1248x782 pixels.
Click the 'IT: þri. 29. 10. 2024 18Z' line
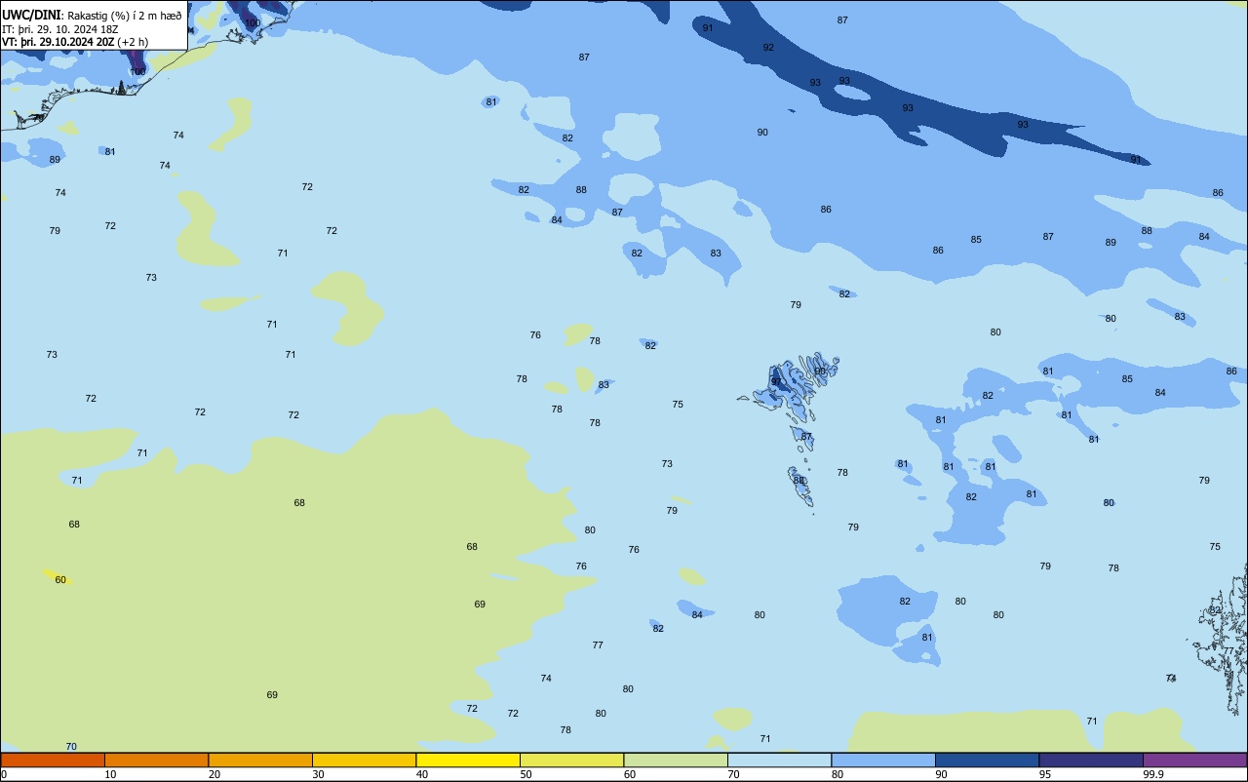pos(59,29)
